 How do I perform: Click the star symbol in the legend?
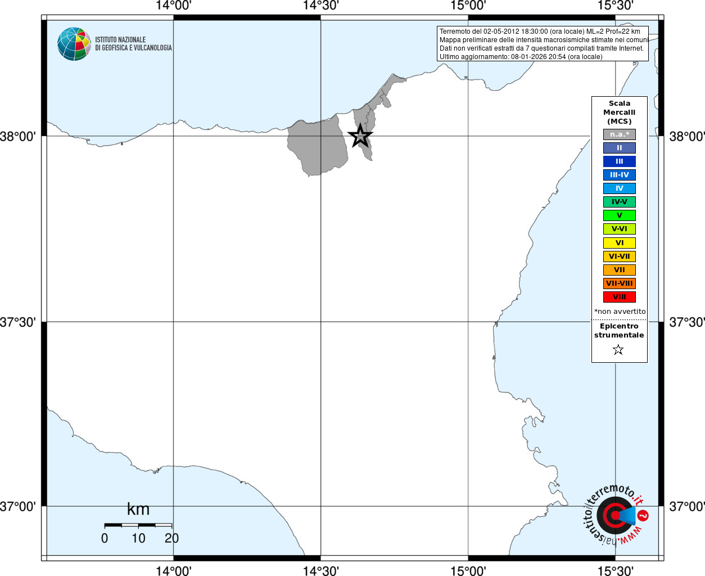618,350
